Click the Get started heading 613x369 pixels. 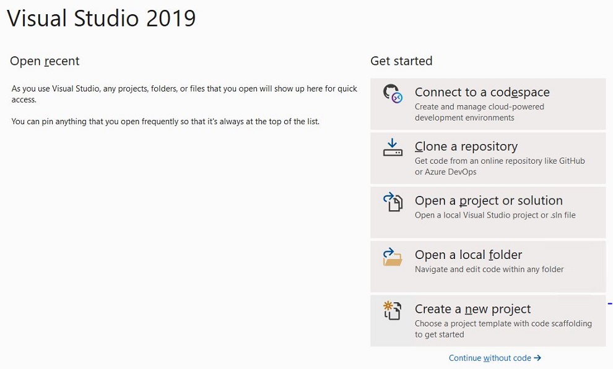[401, 61]
